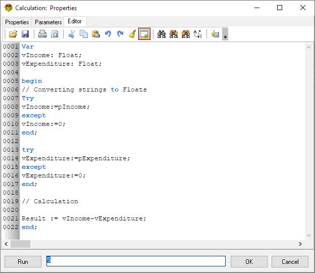Paste from clipboard using the paste icon
The width and height of the screenshot is (315, 273).
pos(96,34)
